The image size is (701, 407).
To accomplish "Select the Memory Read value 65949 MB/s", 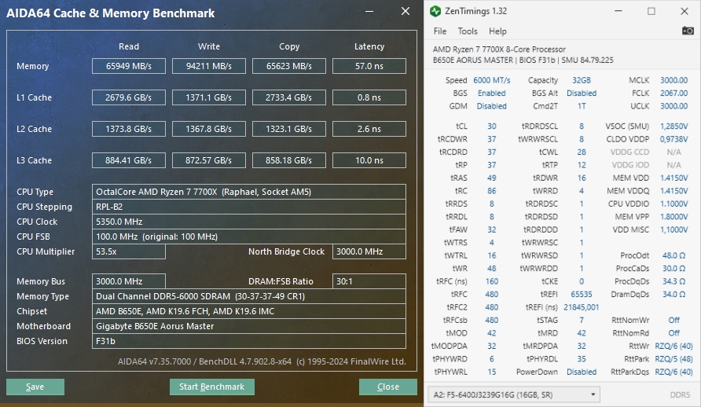I will 129,66.
